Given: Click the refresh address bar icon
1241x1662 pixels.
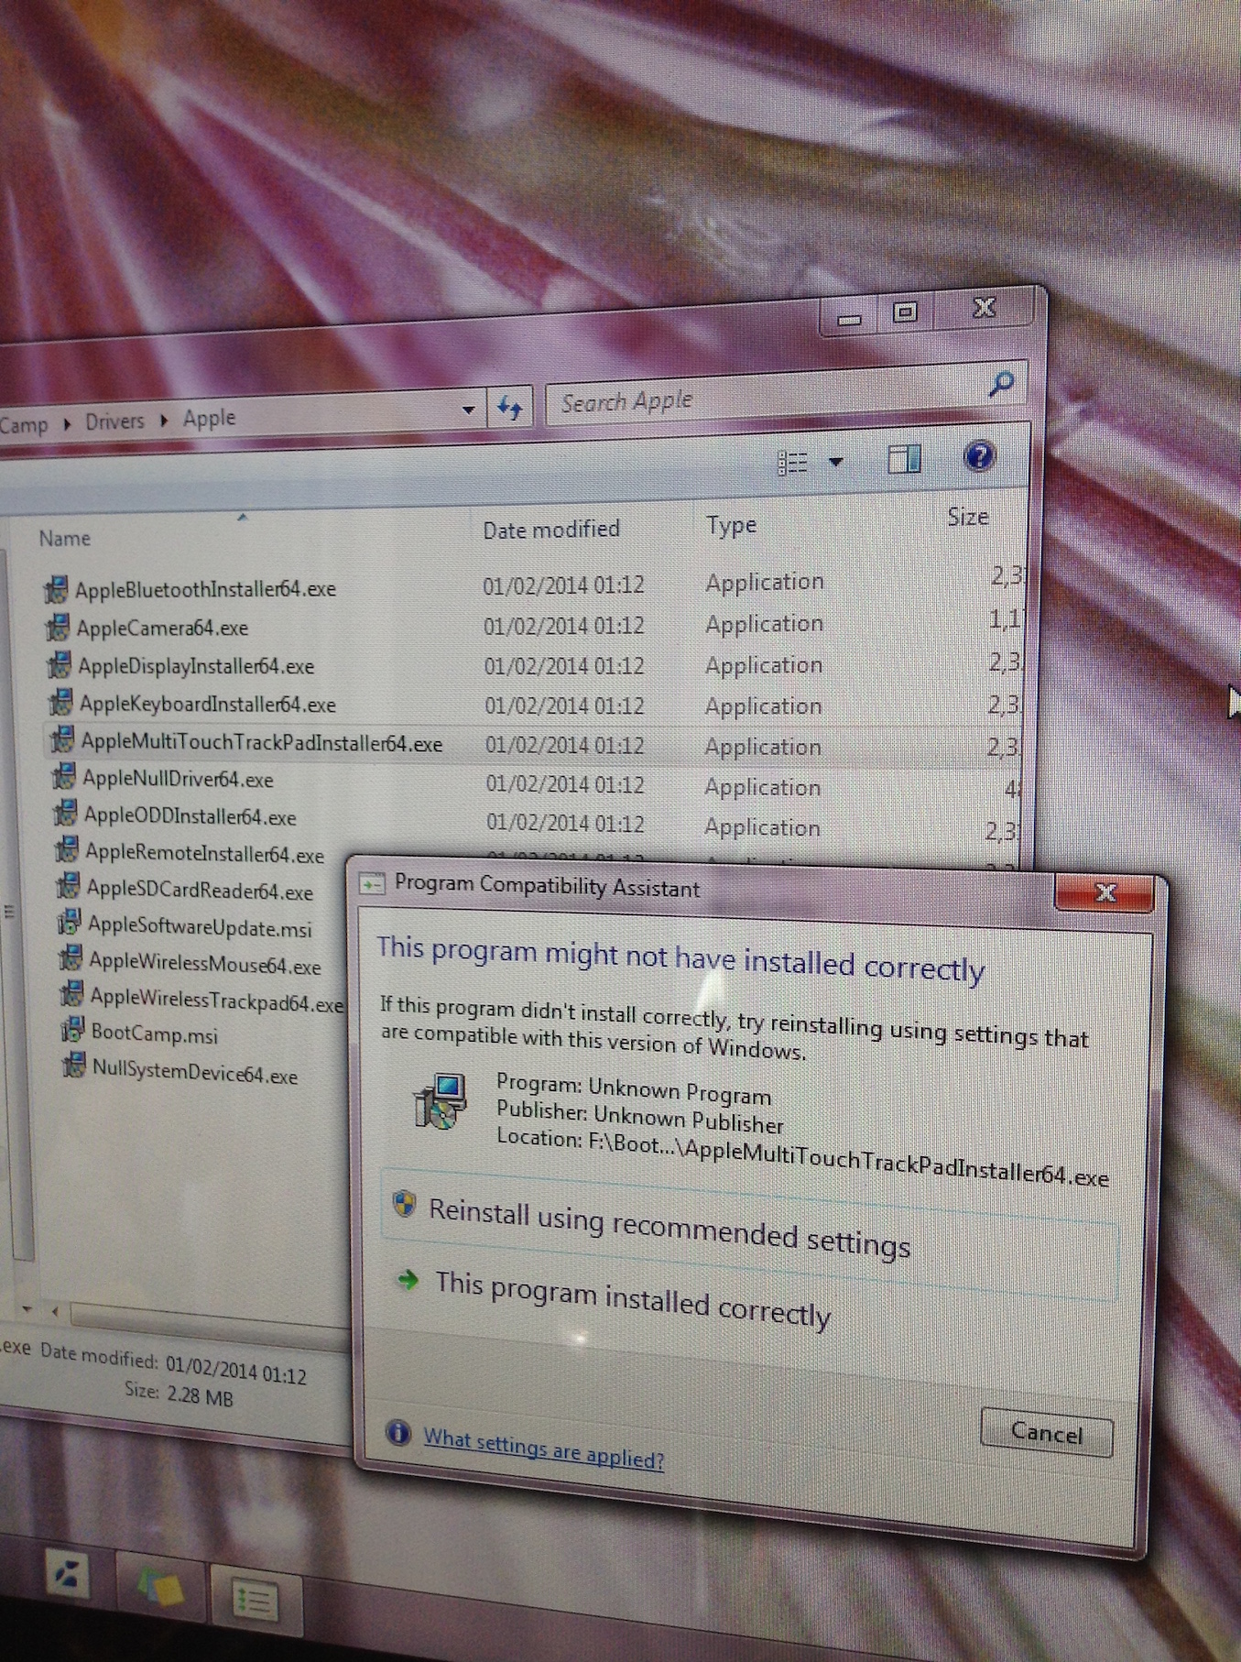Looking at the screenshot, I should pos(510,407).
